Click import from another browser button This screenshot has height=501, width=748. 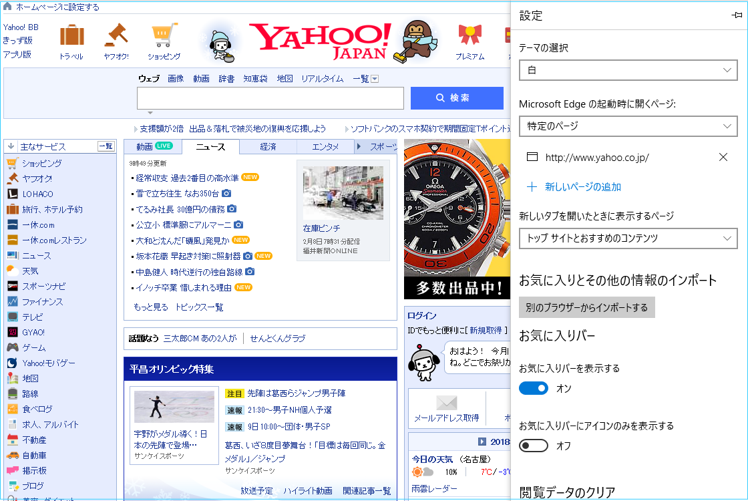tap(586, 307)
